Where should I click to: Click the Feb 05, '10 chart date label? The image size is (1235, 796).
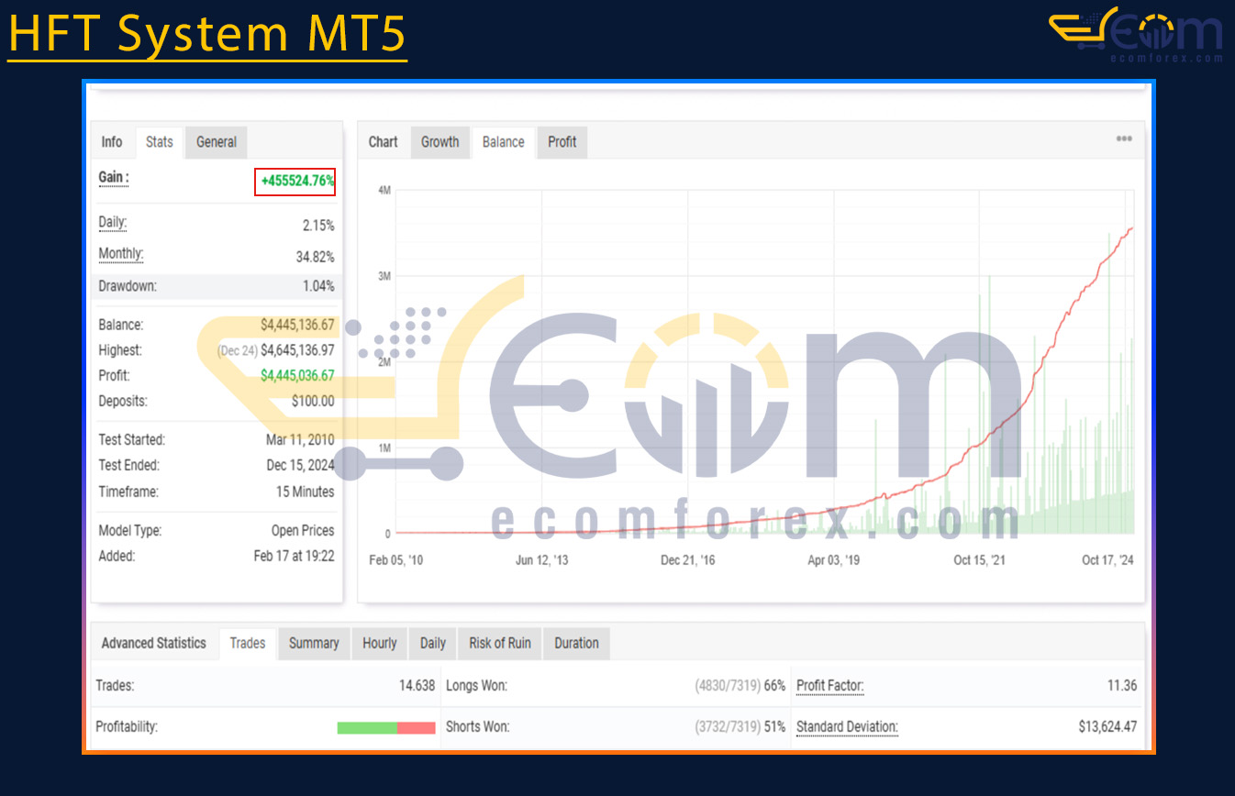point(395,560)
